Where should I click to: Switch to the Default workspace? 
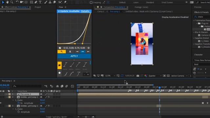click(122, 2)
